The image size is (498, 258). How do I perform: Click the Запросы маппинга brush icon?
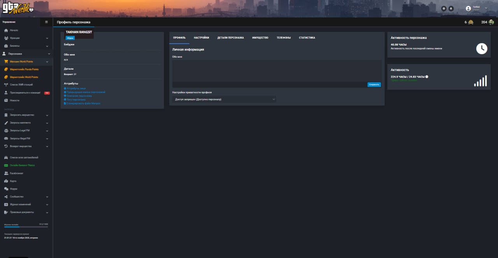[x=6, y=123]
